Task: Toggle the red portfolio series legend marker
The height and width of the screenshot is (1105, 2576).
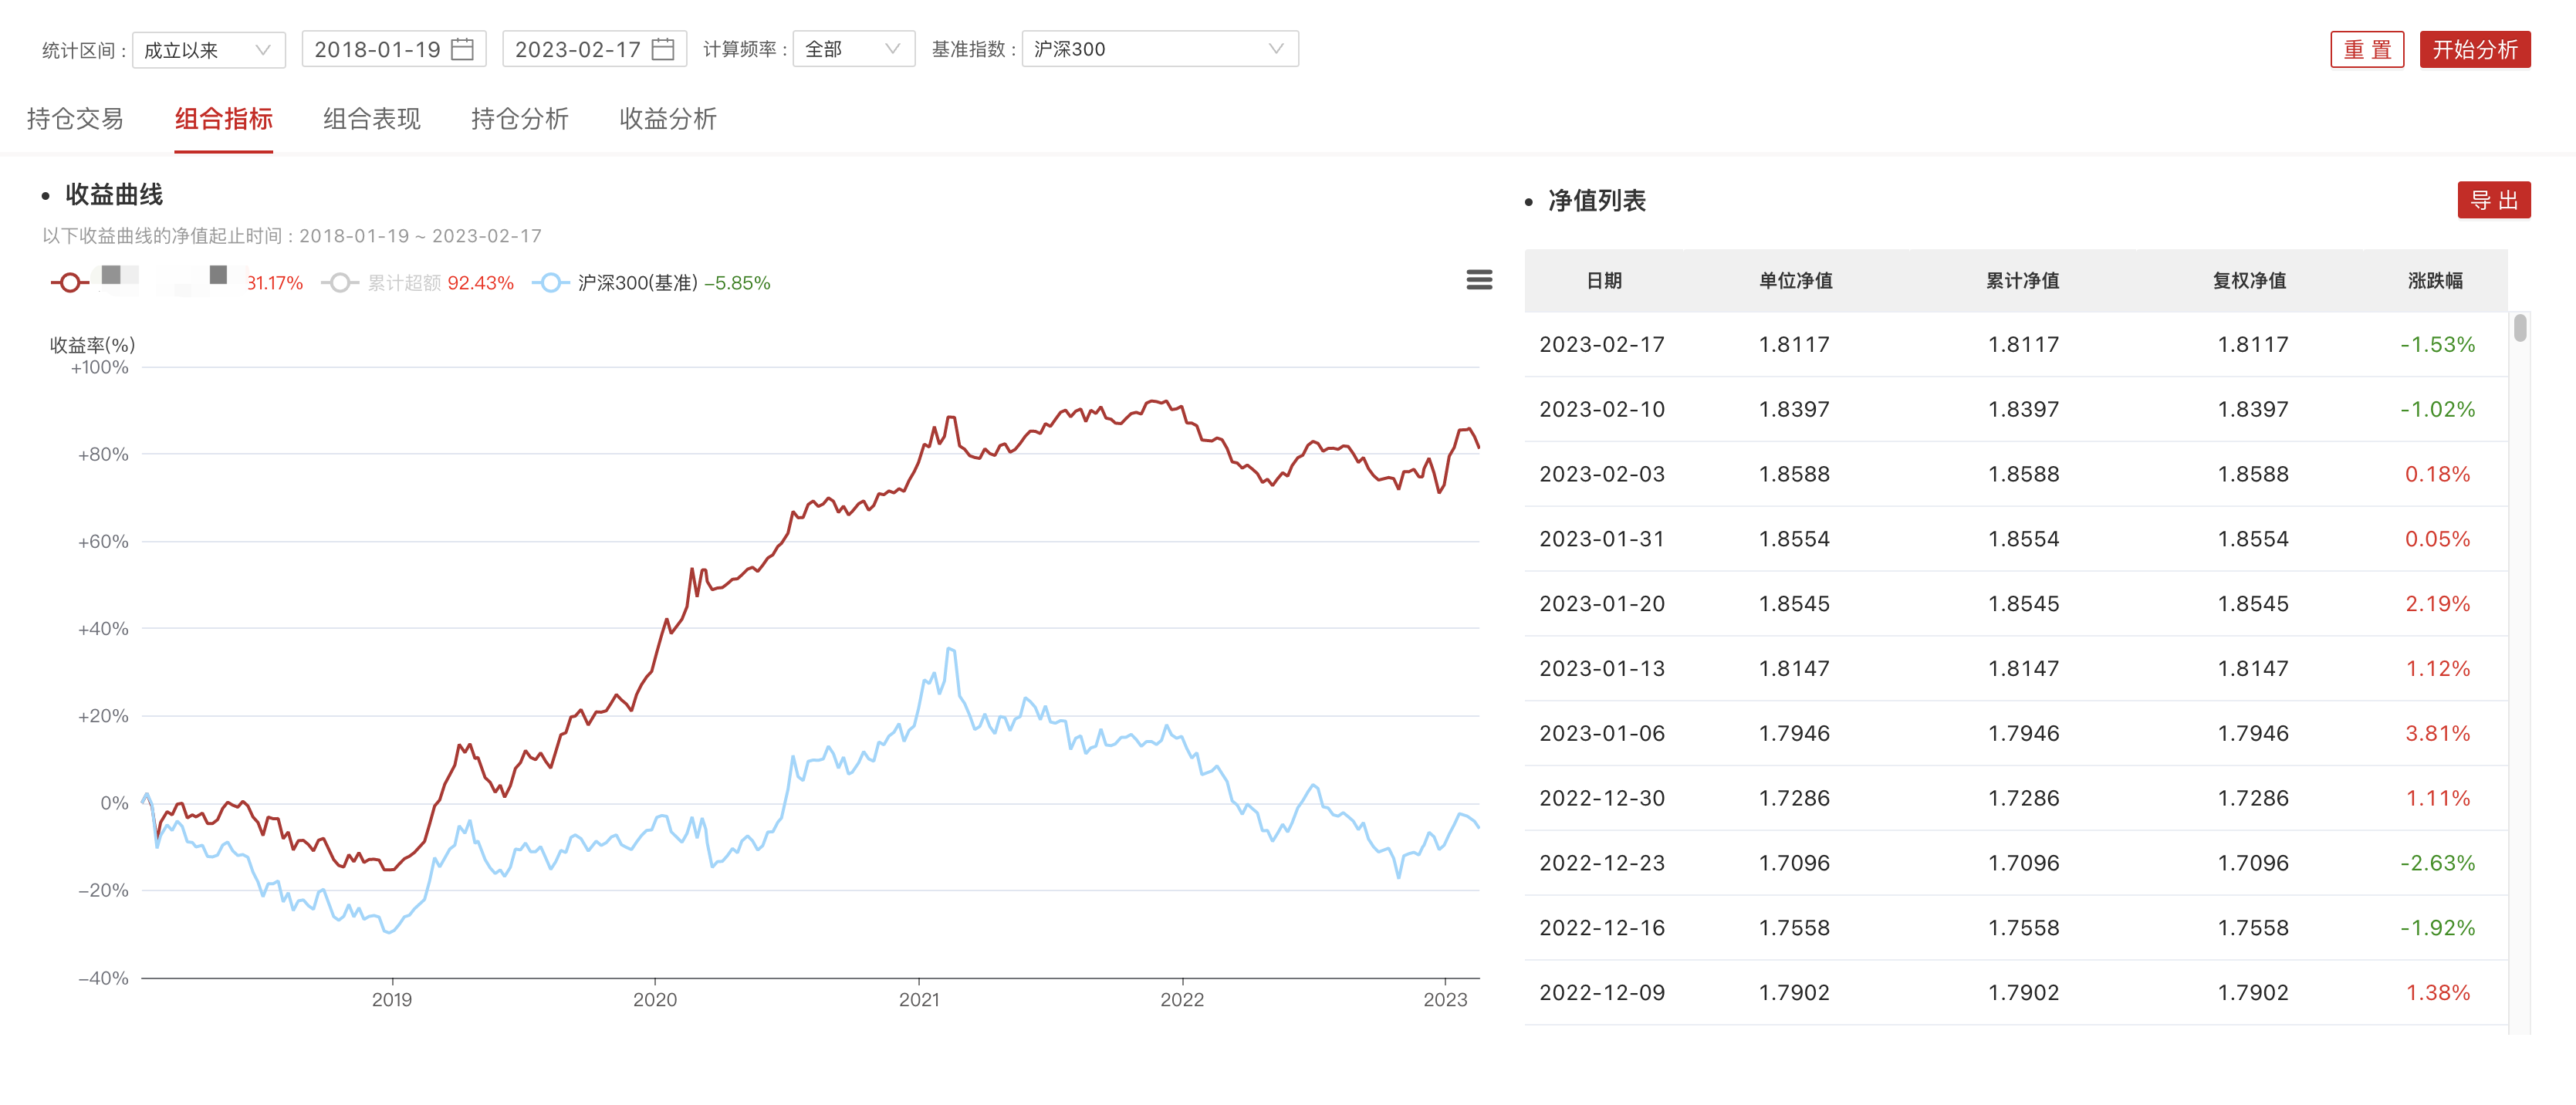Action: click(70, 283)
